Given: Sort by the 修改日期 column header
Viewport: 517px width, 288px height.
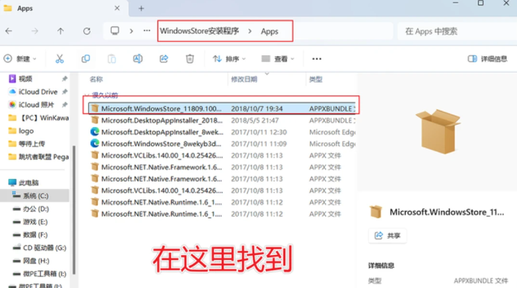Looking at the screenshot, I should coord(244,79).
